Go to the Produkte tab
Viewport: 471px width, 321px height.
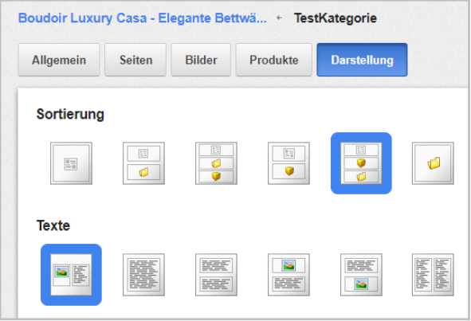pyautogui.click(x=274, y=60)
